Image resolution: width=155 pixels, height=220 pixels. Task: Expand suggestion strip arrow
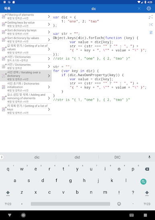click(x=2, y=157)
